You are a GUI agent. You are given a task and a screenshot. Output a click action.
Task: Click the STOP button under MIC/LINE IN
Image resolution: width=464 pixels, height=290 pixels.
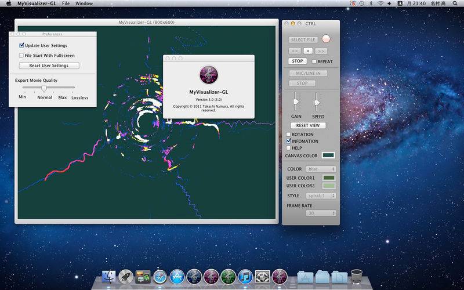click(x=302, y=83)
